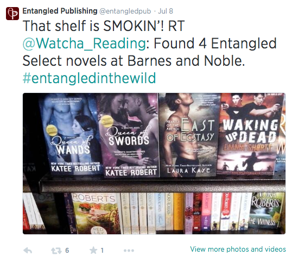Click View more photos and videos
The height and width of the screenshot is (262, 292).
pyautogui.click(x=238, y=249)
